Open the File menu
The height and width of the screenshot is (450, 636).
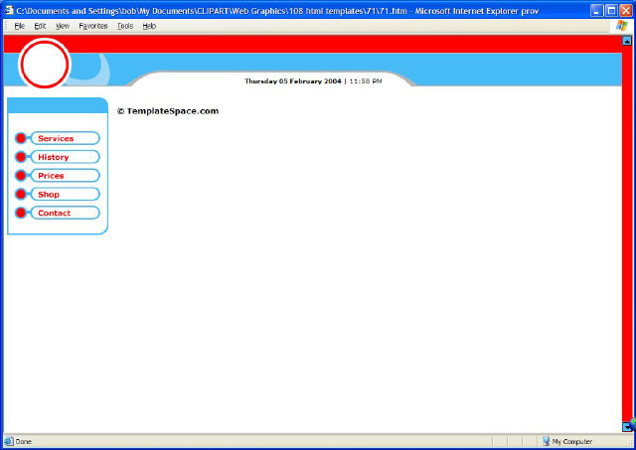click(19, 26)
